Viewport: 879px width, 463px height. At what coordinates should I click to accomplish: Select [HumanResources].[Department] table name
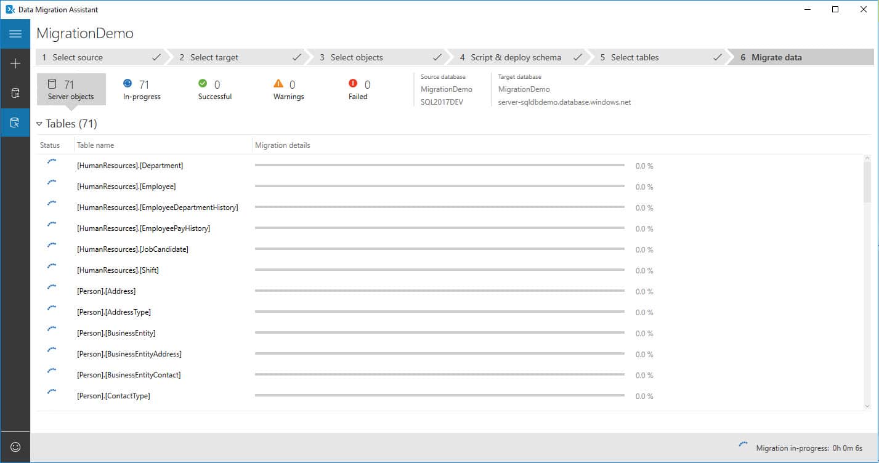coord(130,166)
